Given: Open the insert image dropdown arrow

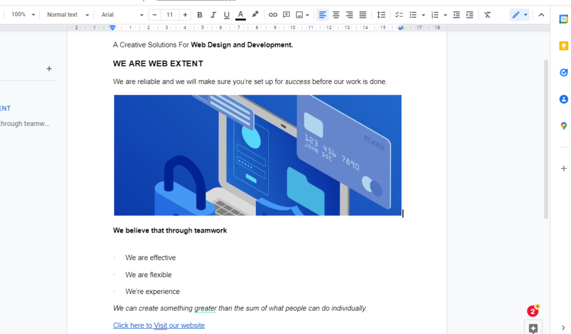Looking at the screenshot, I should click(x=308, y=15).
